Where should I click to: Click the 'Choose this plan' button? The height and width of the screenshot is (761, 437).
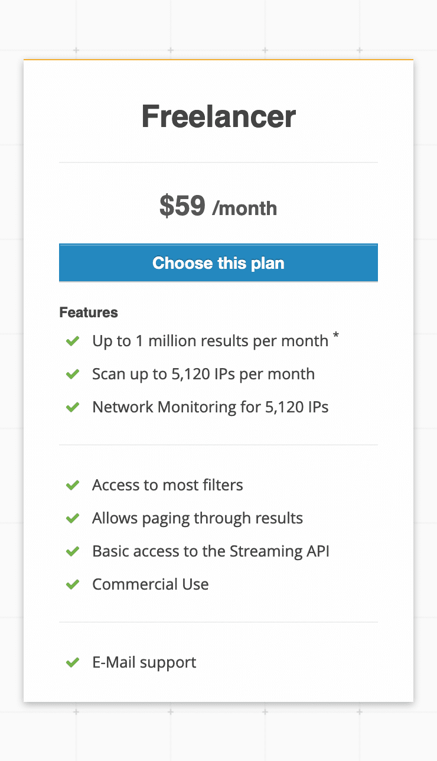click(x=218, y=263)
